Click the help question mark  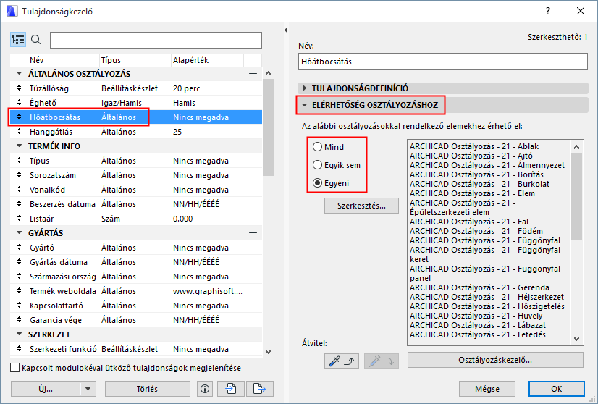pos(548,11)
